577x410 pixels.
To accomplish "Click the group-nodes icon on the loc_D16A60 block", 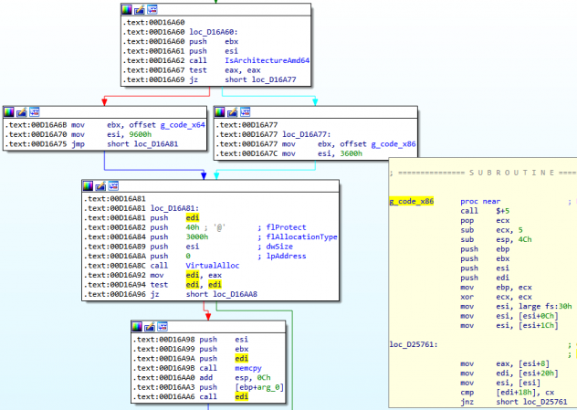I will (x=153, y=9).
